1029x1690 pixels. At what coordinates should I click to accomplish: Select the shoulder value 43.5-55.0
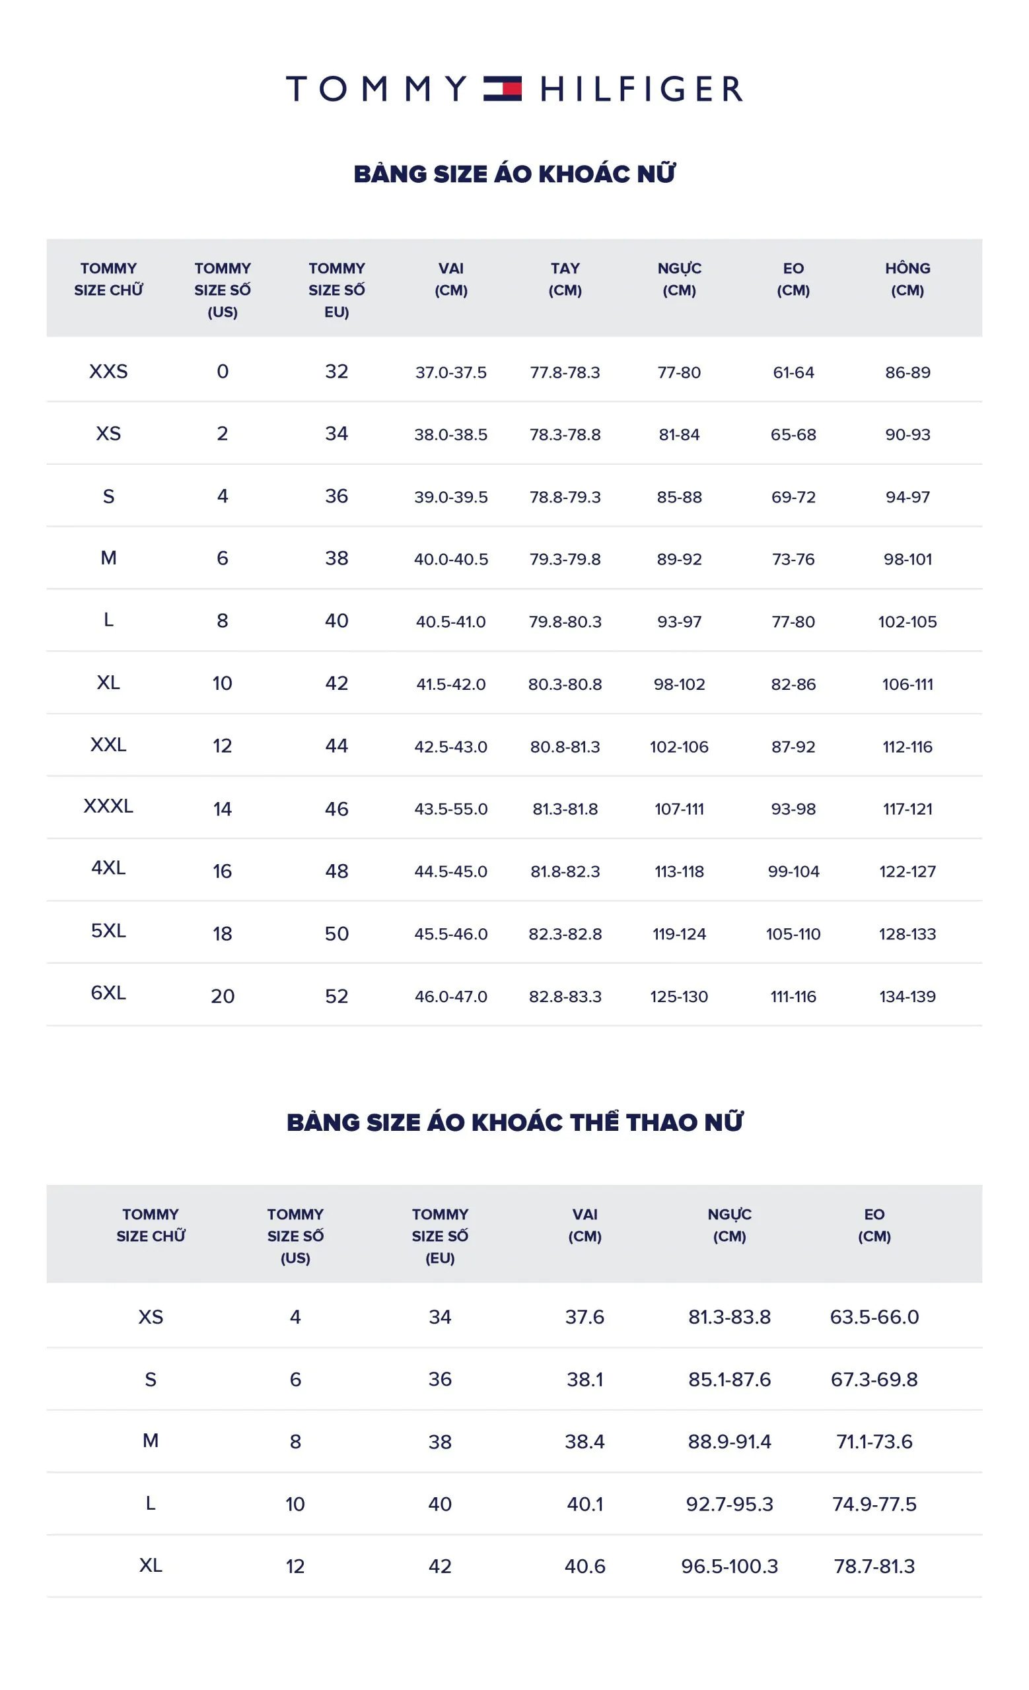450,809
